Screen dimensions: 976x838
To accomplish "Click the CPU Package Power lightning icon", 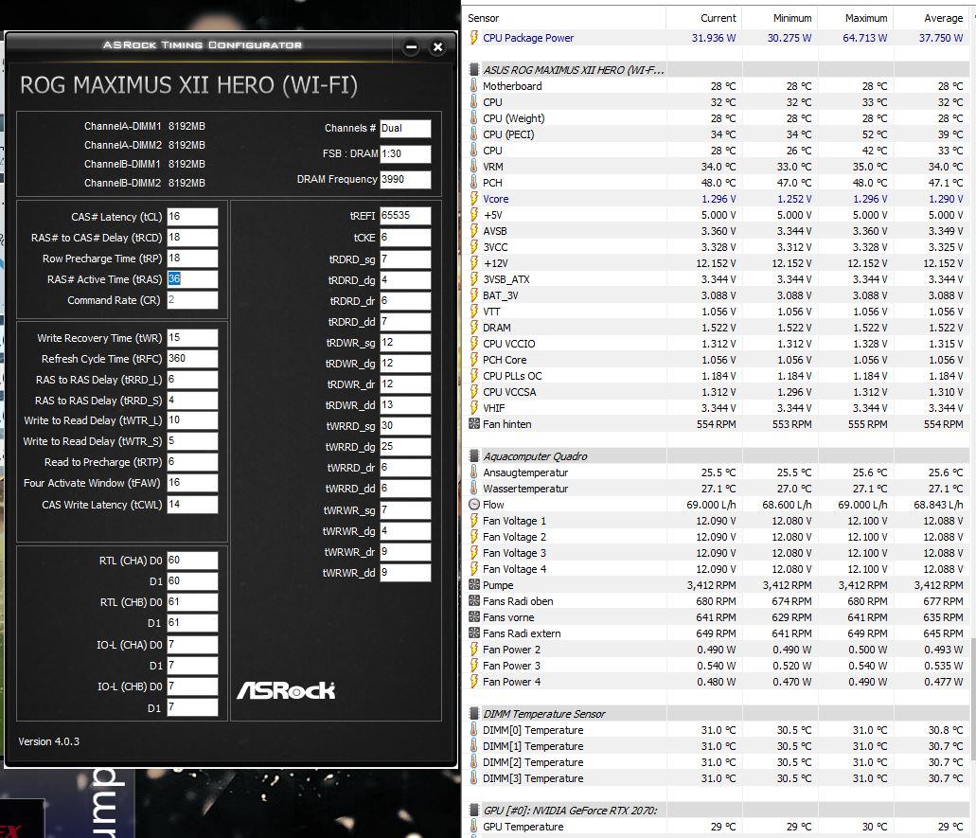I will point(473,38).
